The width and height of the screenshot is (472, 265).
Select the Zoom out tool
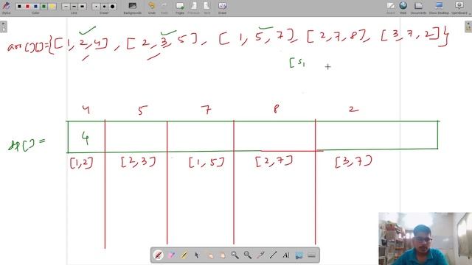(x=248, y=255)
